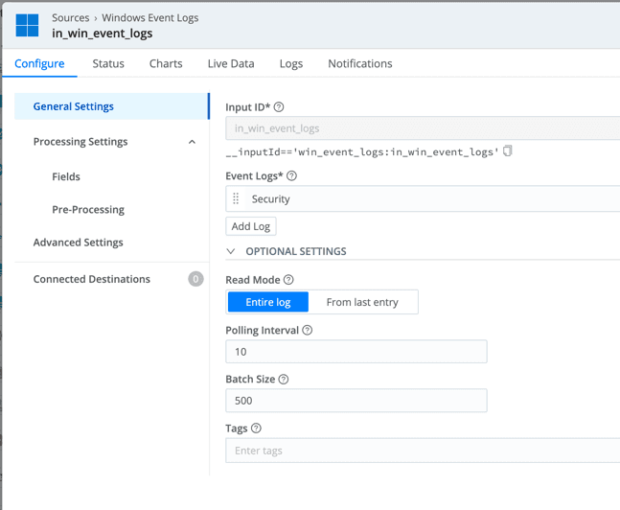620x510 pixels.
Task: Click the Input ID help icon
Action: (x=279, y=107)
